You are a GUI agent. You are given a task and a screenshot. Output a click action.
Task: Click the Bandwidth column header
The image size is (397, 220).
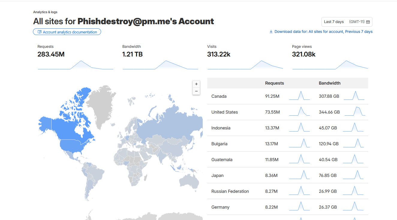(329, 83)
